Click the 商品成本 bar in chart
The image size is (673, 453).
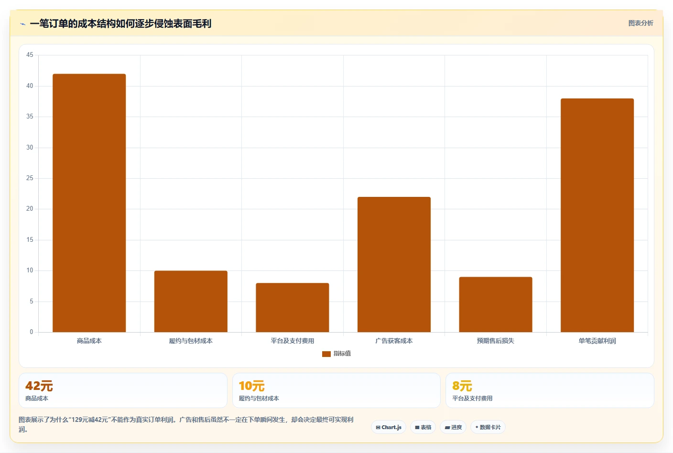(89, 203)
